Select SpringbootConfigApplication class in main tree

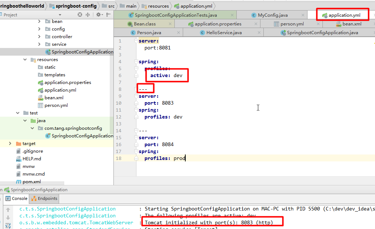click(79, 52)
